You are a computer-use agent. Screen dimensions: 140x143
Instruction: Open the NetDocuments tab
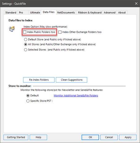[x=66, y=13]
